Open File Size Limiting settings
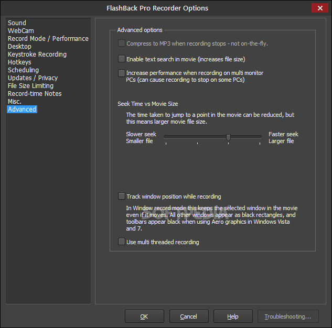Screen dimensions: 332x328 pyautogui.click(x=30, y=86)
